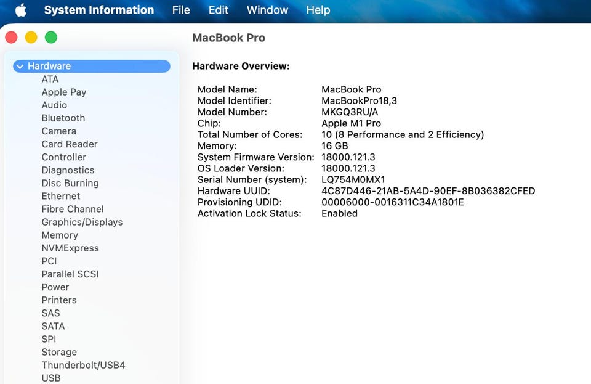Select Disc Burning in the sidebar
Viewport: 591px width, 384px height.
tap(70, 183)
